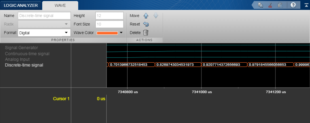
Task: Click the Name input field
Action: pos(44,16)
